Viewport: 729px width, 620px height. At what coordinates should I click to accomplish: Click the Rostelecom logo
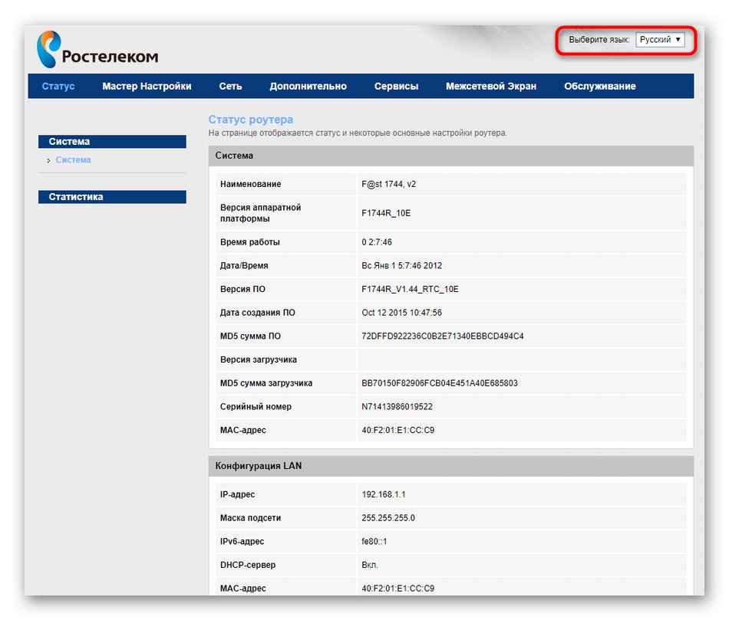(97, 49)
